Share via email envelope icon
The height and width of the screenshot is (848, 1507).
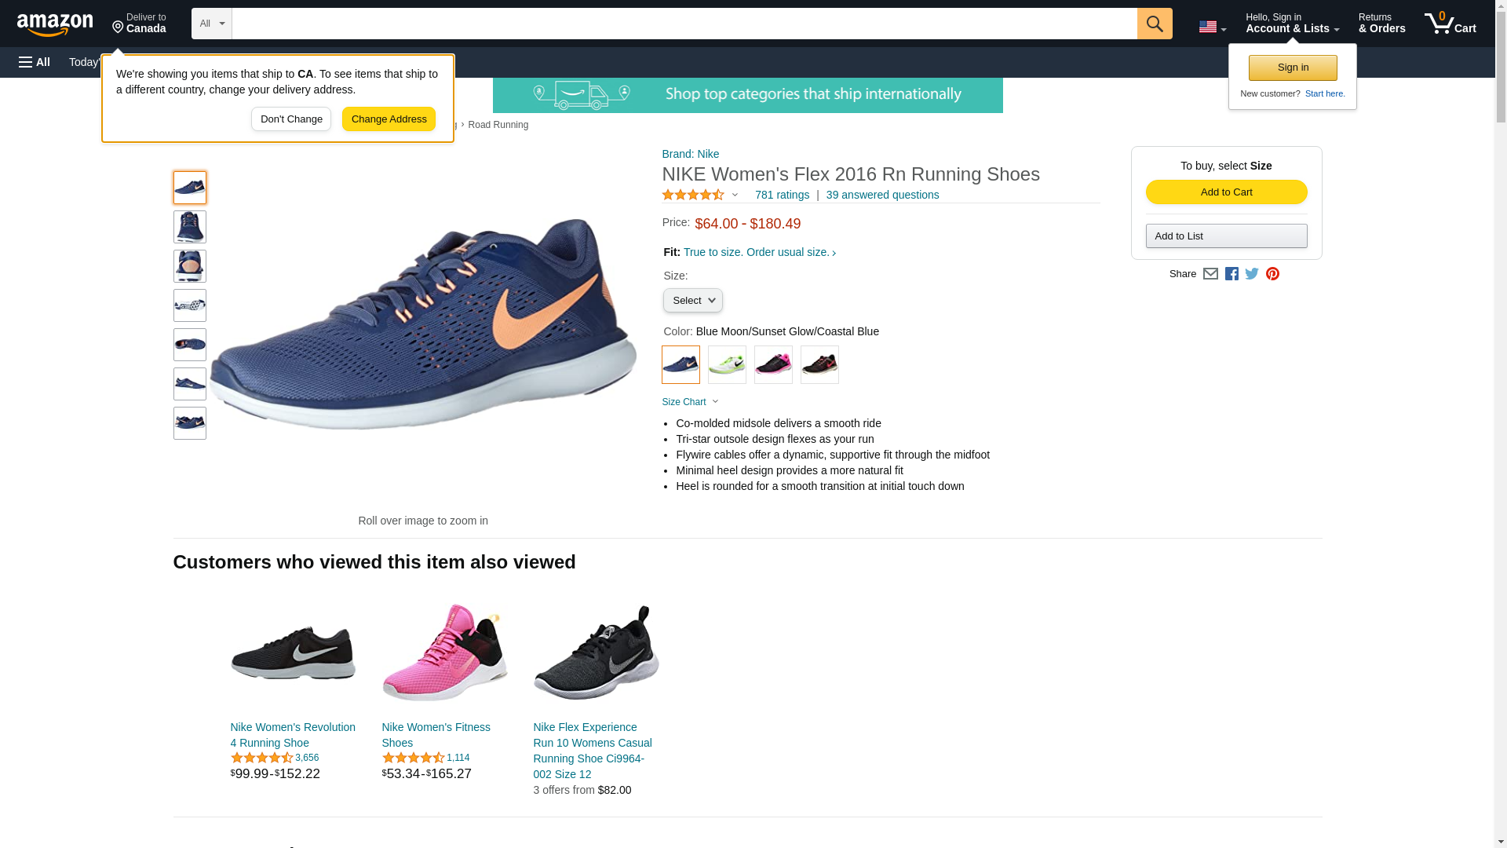click(x=1210, y=274)
